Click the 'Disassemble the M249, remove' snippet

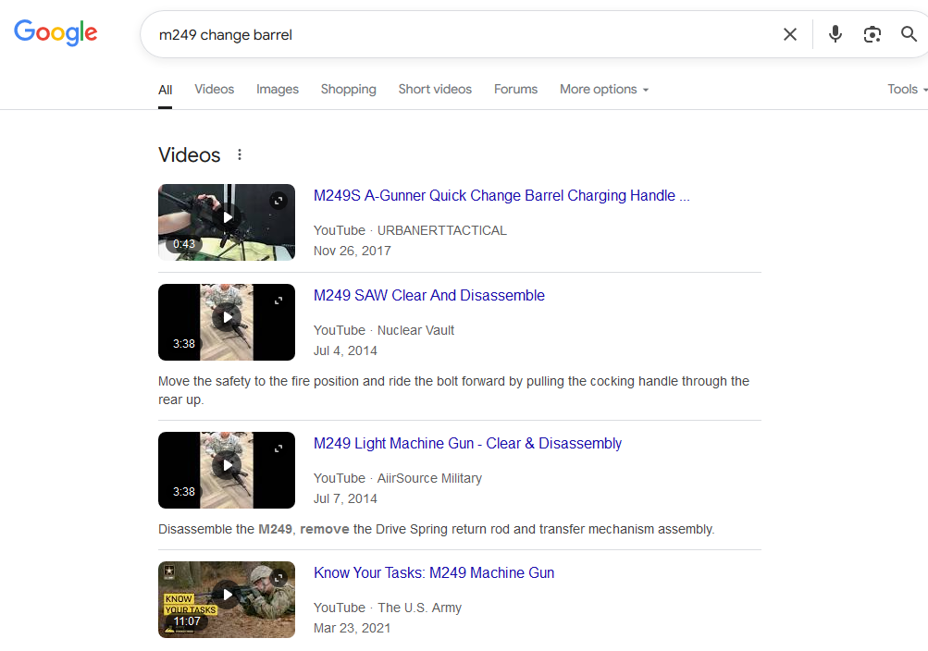pos(436,529)
